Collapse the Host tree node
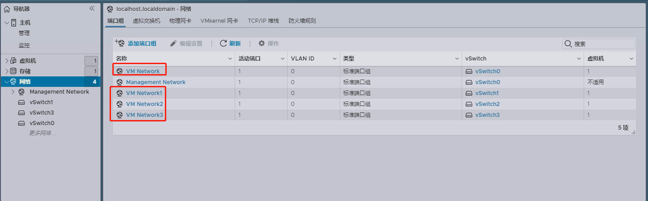The height and width of the screenshot is (201, 648). point(6,23)
